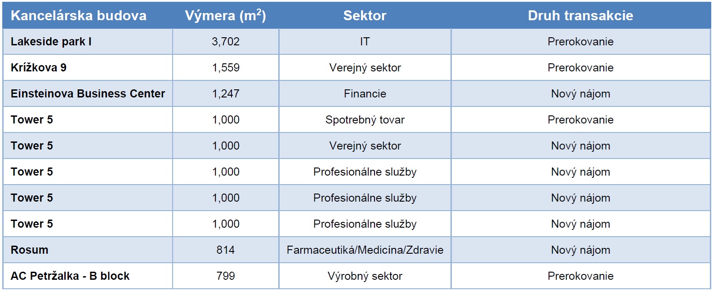Click the AC Petržalka - B block cell
The height and width of the screenshot is (291, 713).
point(70,276)
